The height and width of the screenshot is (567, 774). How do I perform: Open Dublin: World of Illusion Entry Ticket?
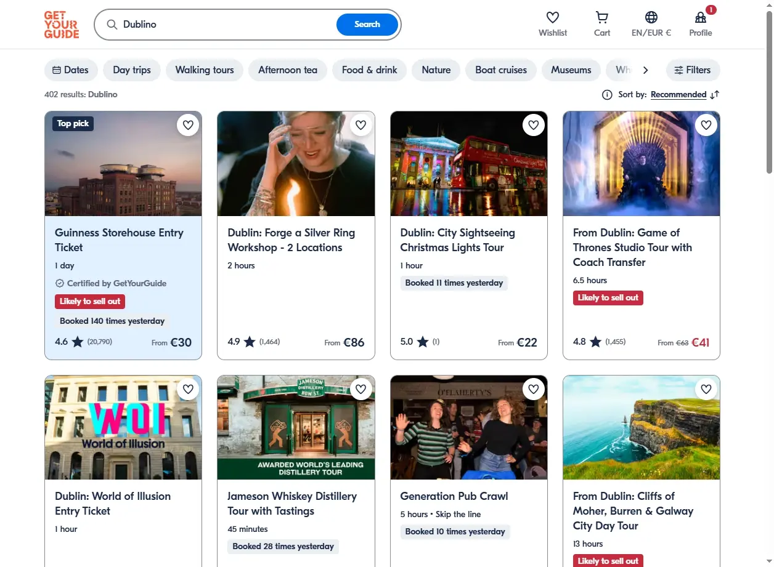[113, 504]
